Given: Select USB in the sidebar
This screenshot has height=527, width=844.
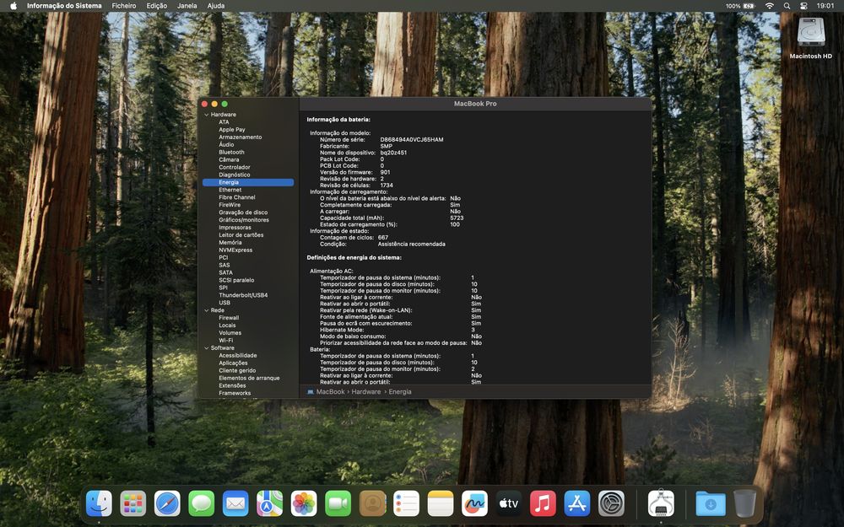Looking at the screenshot, I should [x=225, y=303].
